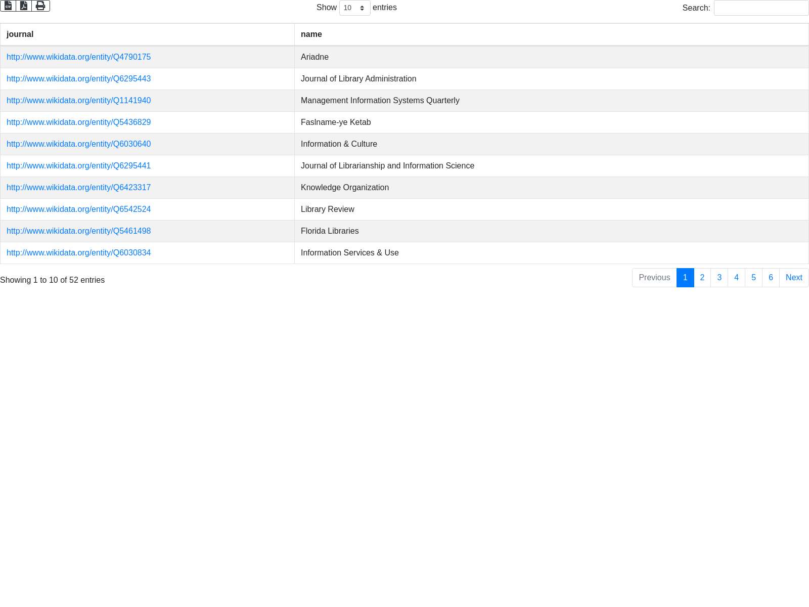809x607 pixels.
Task: Jump to page 4 in pagination
Action: 736,278
